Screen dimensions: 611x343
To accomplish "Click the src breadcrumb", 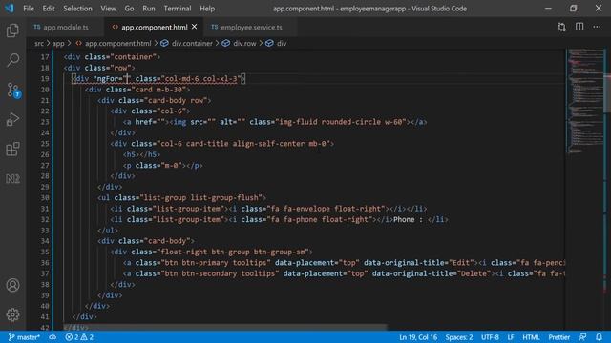I will pos(39,43).
